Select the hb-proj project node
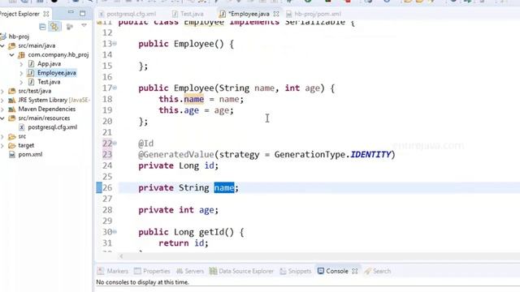 (19, 36)
